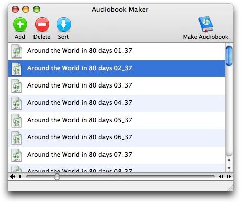241x203 pixels.
Task: Step backward with the previous frame button
Action: (x=221, y=177)
